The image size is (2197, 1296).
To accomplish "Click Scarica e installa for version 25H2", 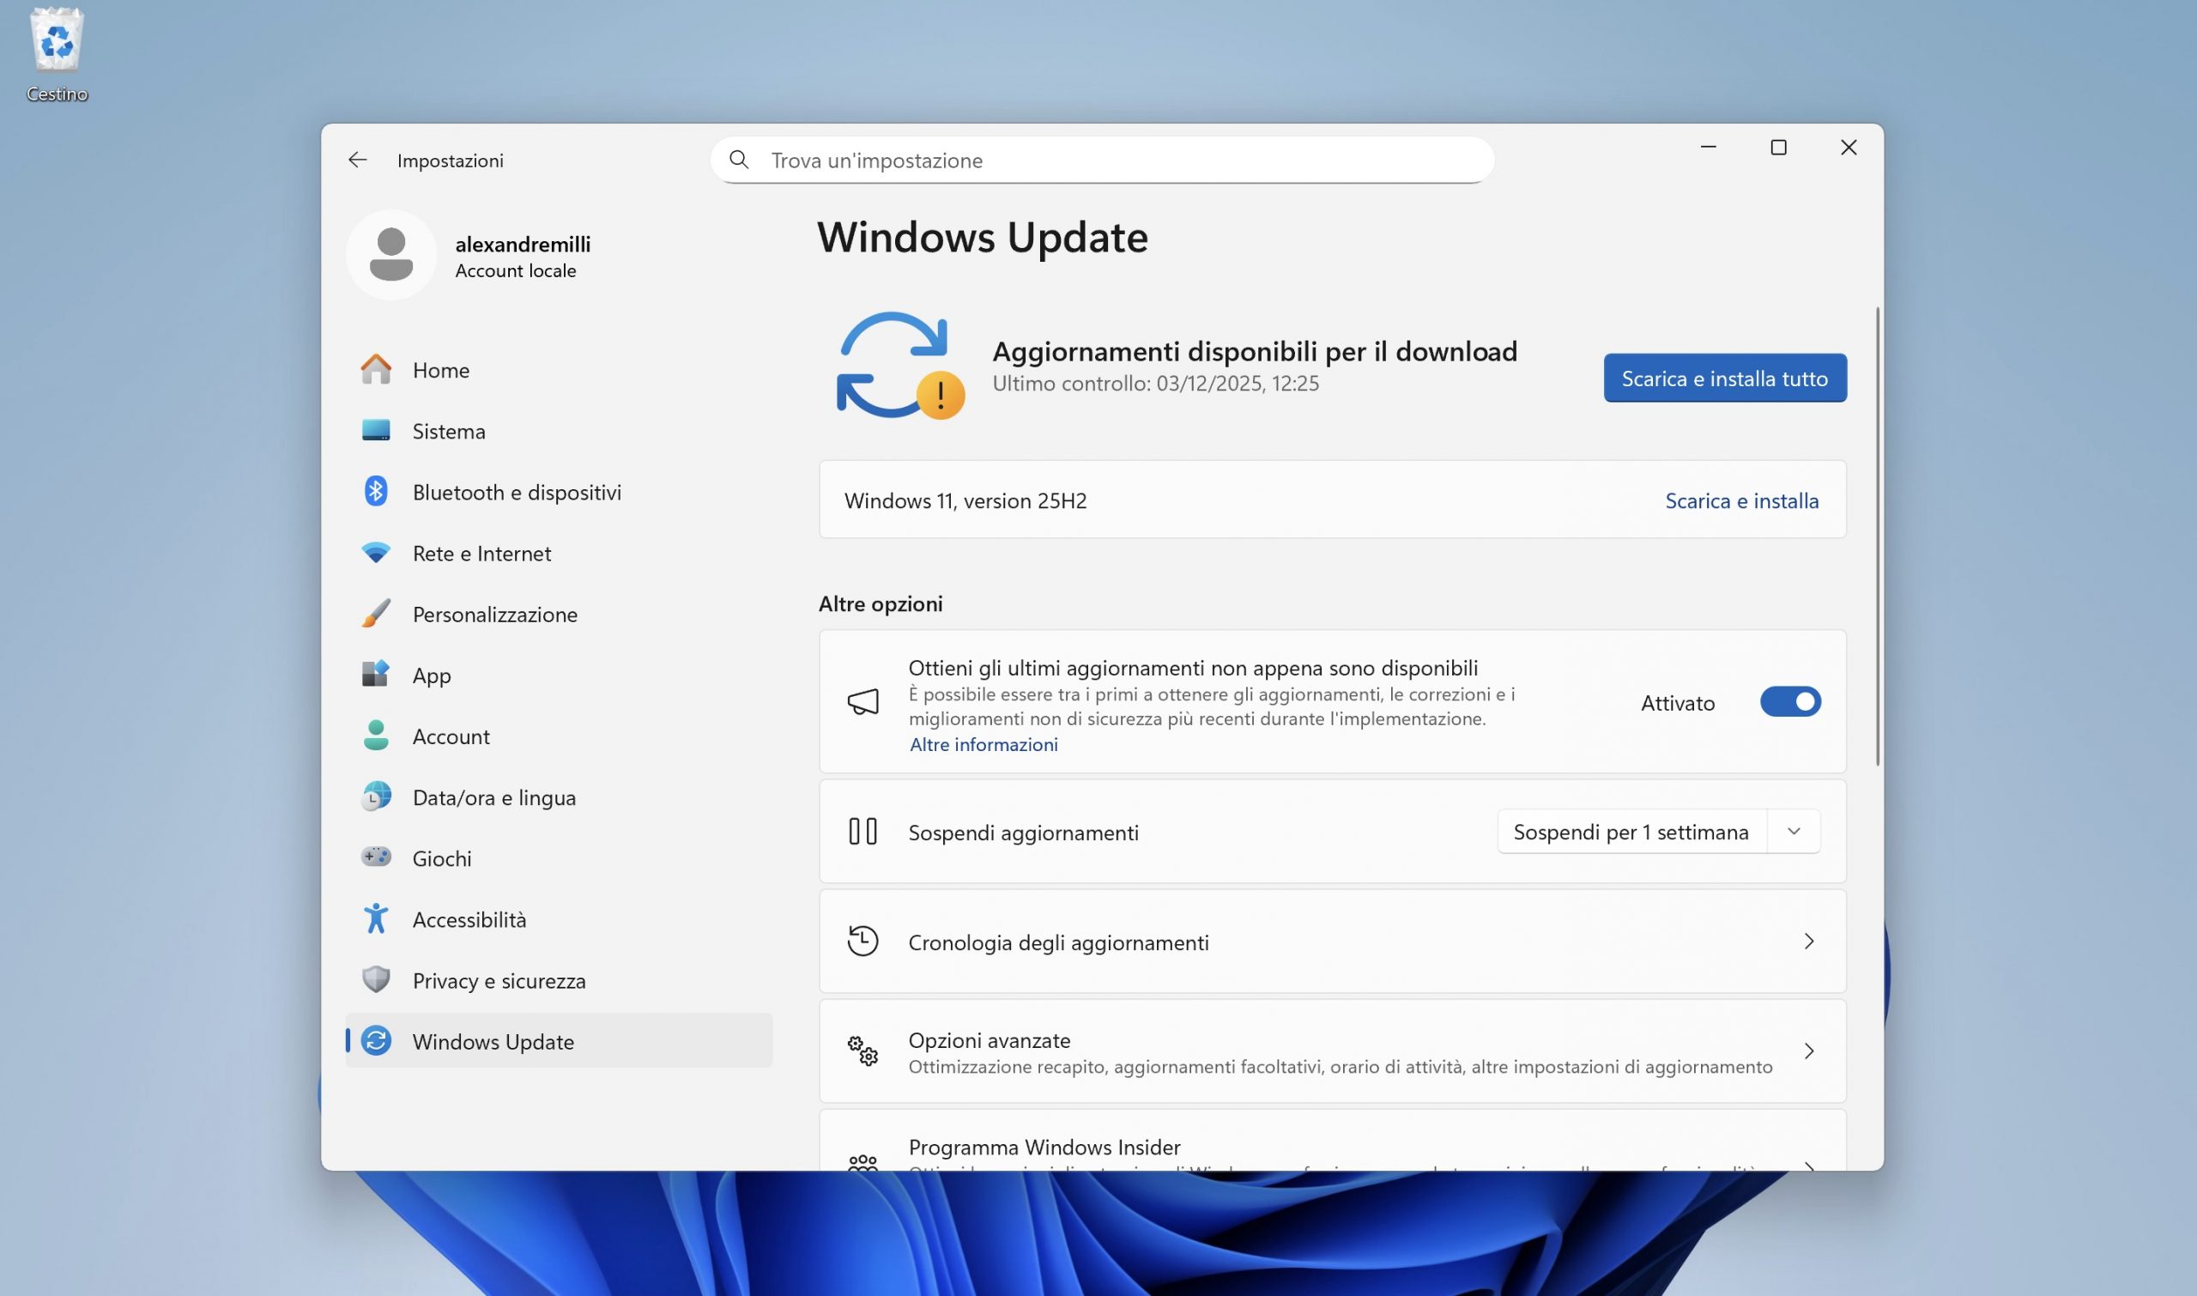I will click(x=1740, y=500).
